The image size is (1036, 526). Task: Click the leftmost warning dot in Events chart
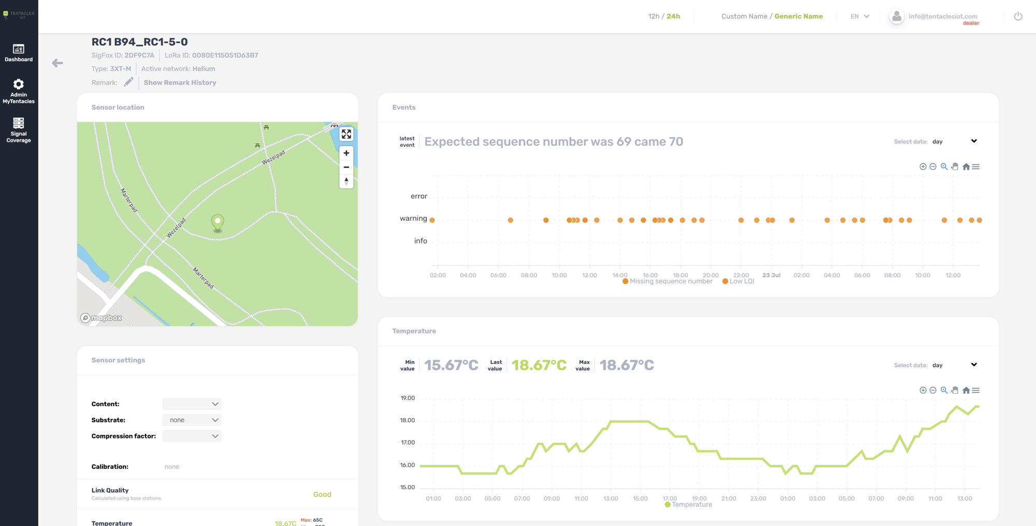[432, 220]
